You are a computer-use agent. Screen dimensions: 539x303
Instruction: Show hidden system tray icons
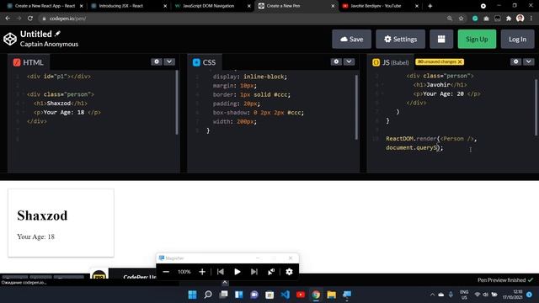[x=432, y=295]
